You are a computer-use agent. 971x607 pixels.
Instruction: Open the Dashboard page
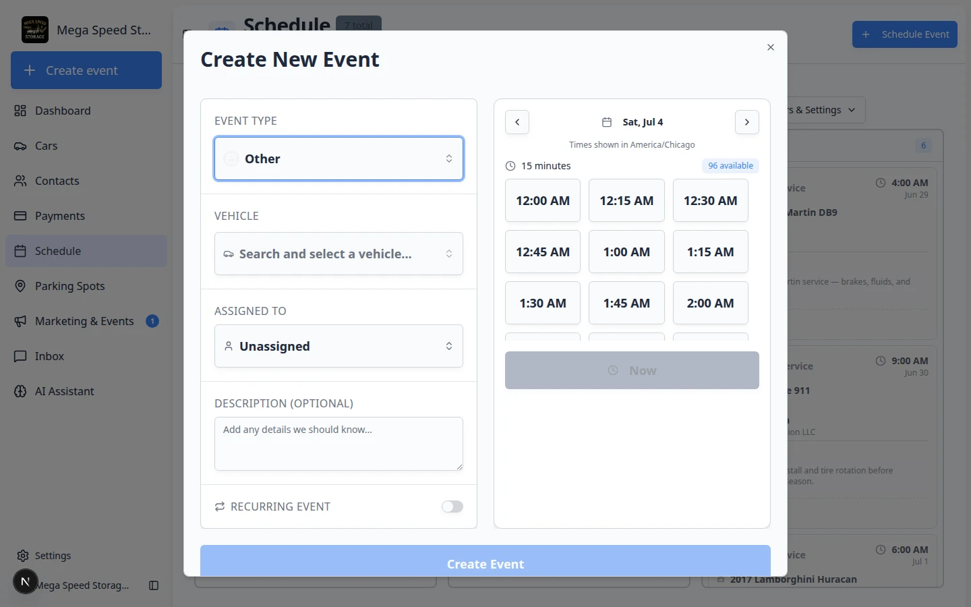(86, 111)
